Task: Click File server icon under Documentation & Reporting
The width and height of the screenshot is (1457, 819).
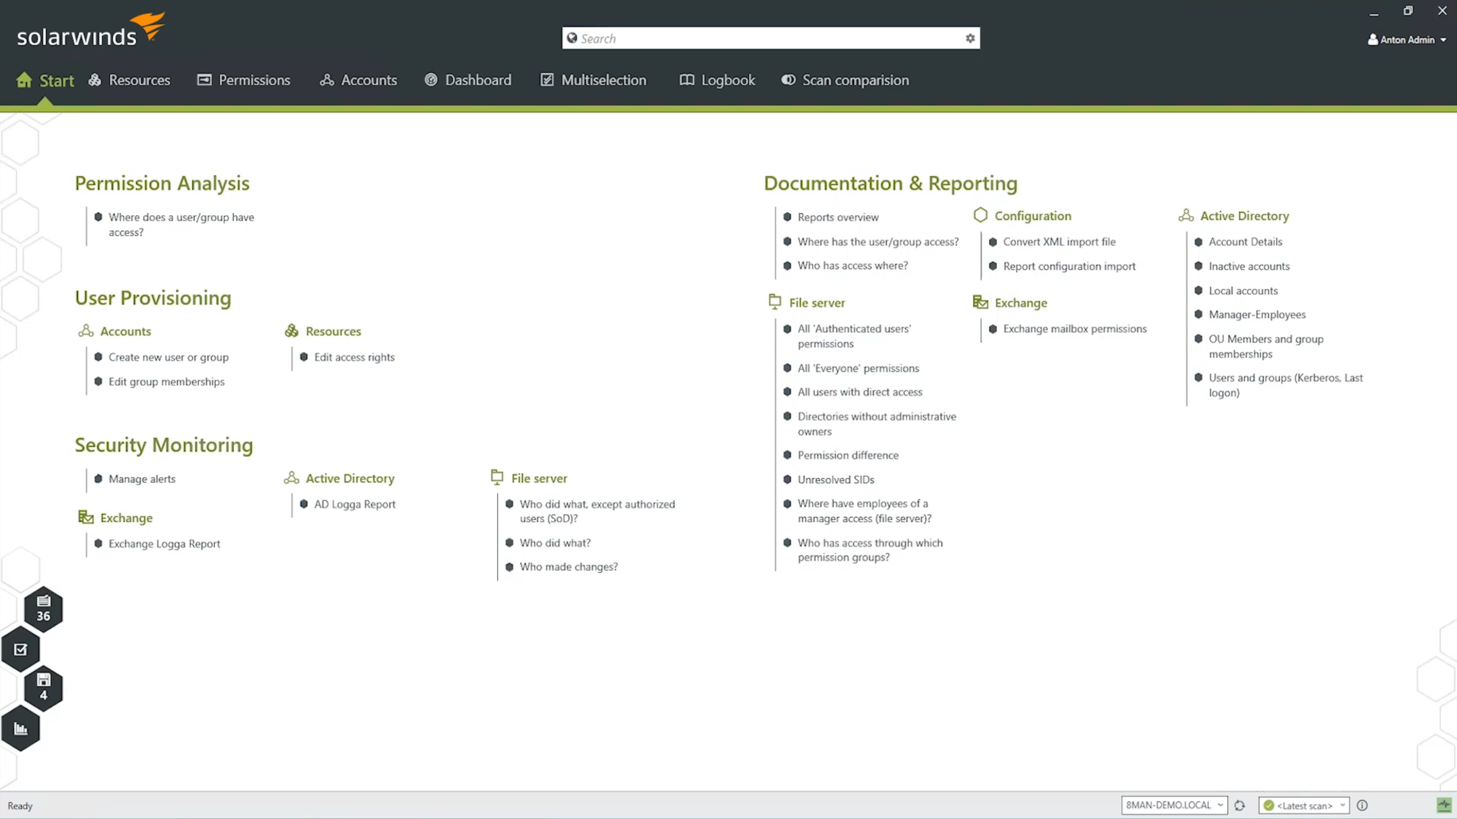Action: (775, 301)
